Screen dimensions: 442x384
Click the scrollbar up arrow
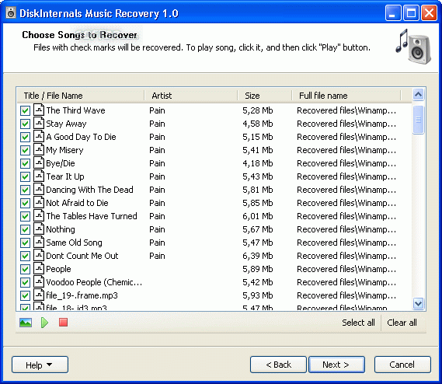tap(419, 95)
